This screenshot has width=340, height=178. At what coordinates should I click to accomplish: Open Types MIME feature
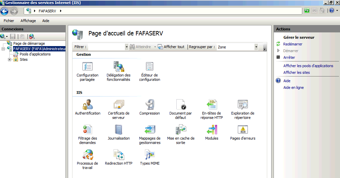pos(150,157)
